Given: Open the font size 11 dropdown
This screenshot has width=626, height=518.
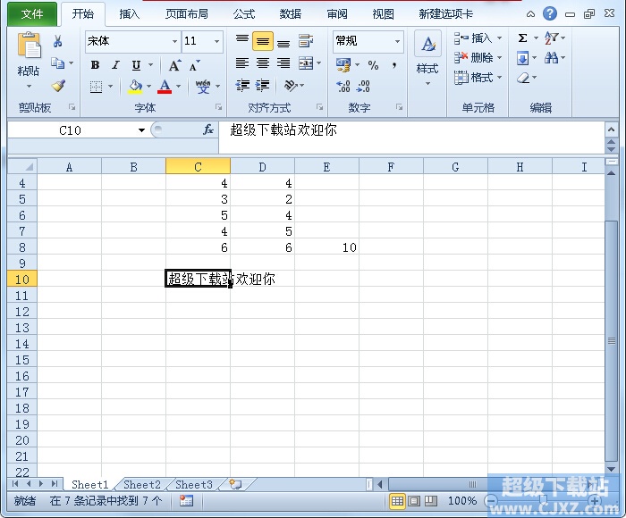Looking at the screenshot, I should [x=216, y=41].
